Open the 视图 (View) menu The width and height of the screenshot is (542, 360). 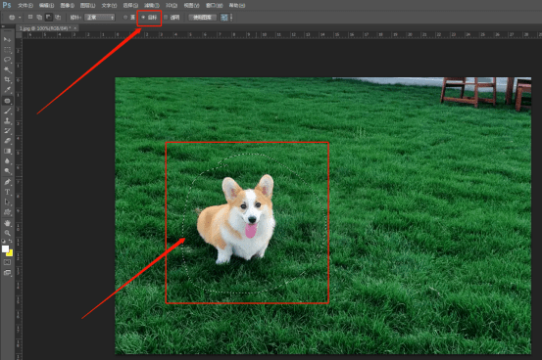tap(191, 6)
